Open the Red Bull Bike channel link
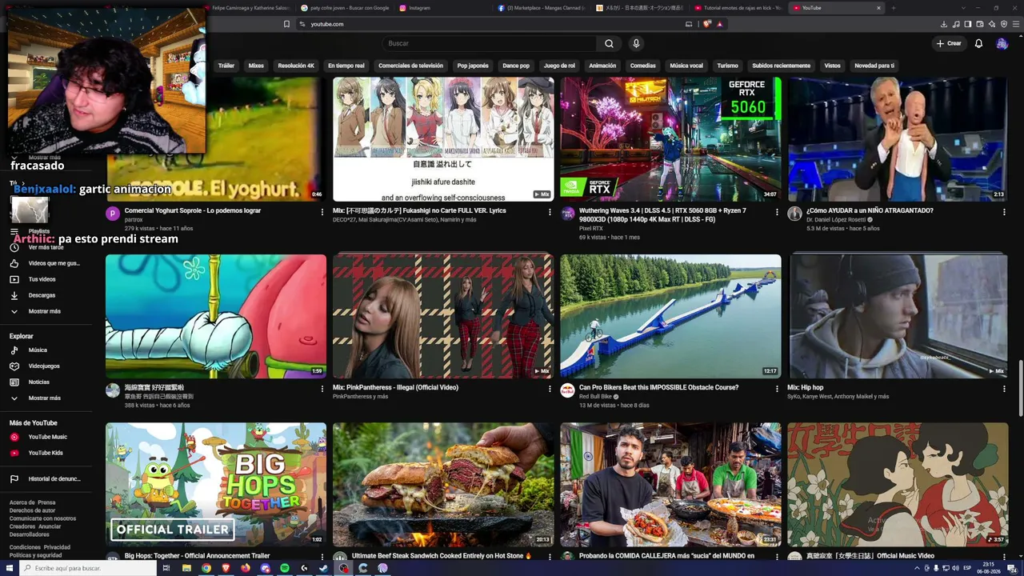This screenshot has width=1024, height=576. coord(596,396)
